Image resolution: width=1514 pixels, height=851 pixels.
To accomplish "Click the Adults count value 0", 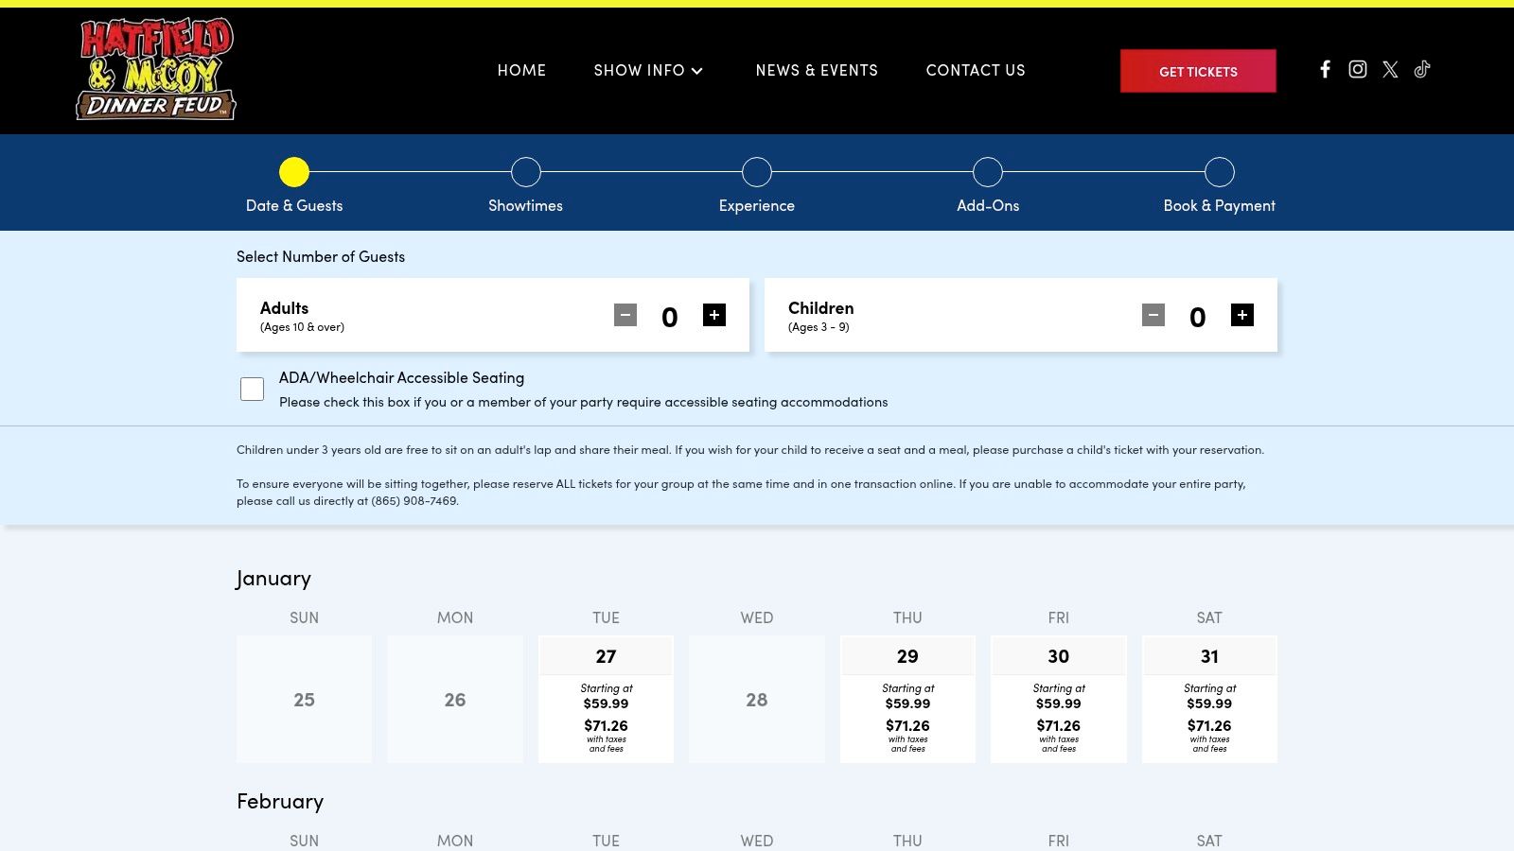I will tap(670, 317).
